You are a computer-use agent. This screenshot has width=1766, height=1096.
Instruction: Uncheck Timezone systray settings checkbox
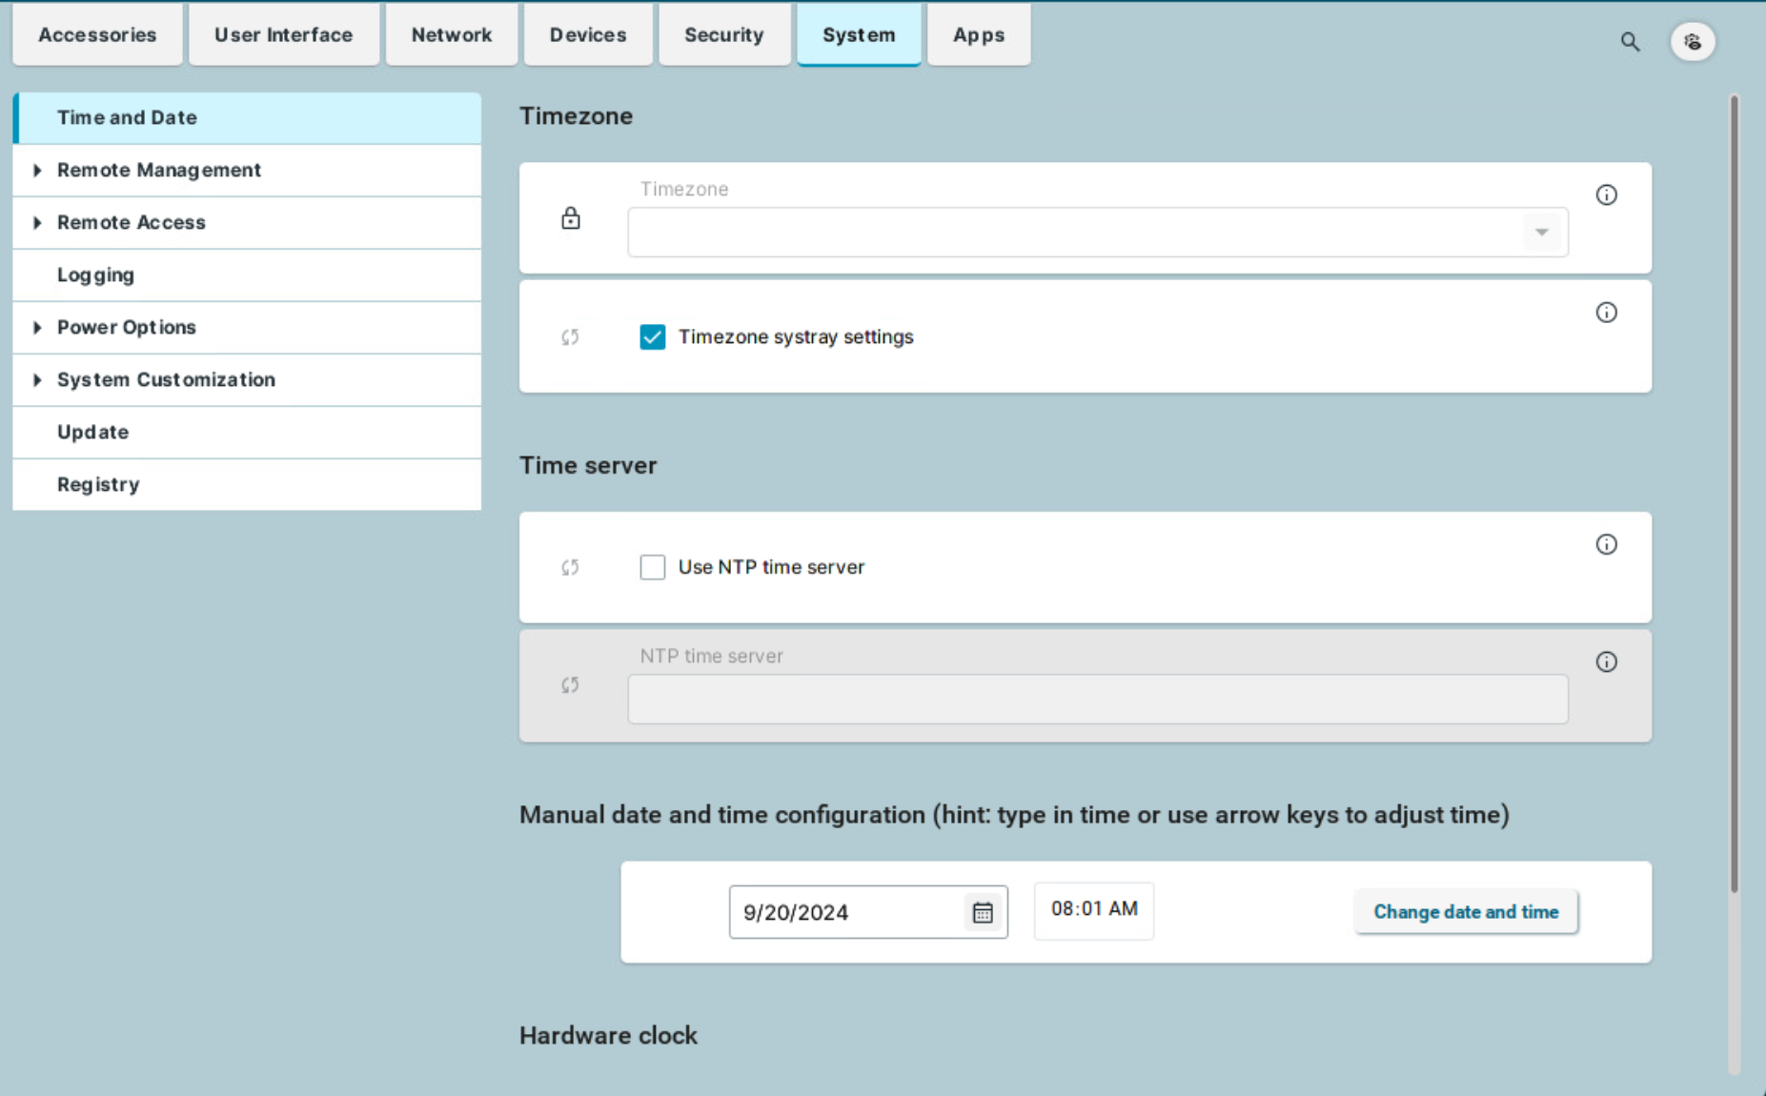click(653, 337)
